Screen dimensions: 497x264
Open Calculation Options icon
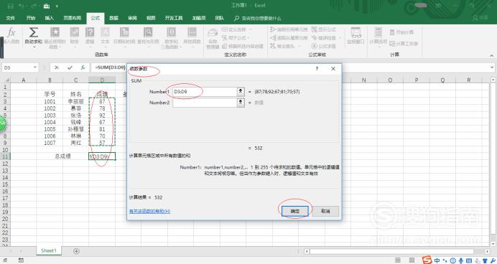tap(378, 32)
